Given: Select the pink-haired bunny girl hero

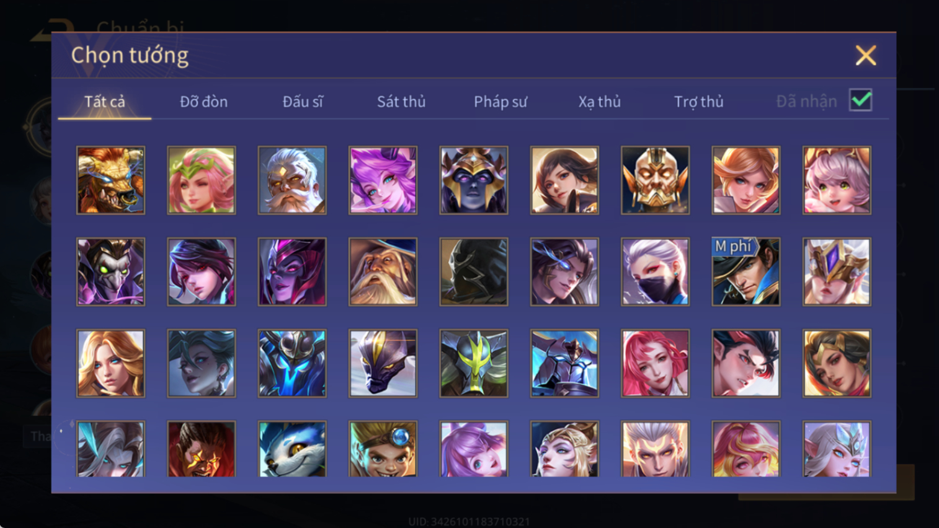Looking at the screenshot, I should tap(837, 180).
